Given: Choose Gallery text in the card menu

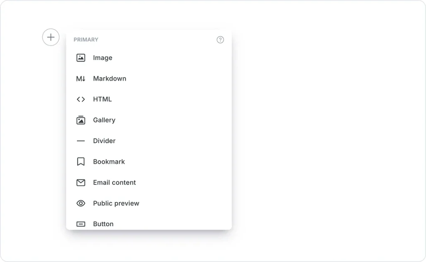Looking at the screenshot, I should [x=104, y=120].
